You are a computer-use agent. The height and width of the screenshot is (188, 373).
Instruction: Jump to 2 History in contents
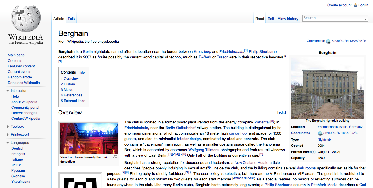coord(68,84)
